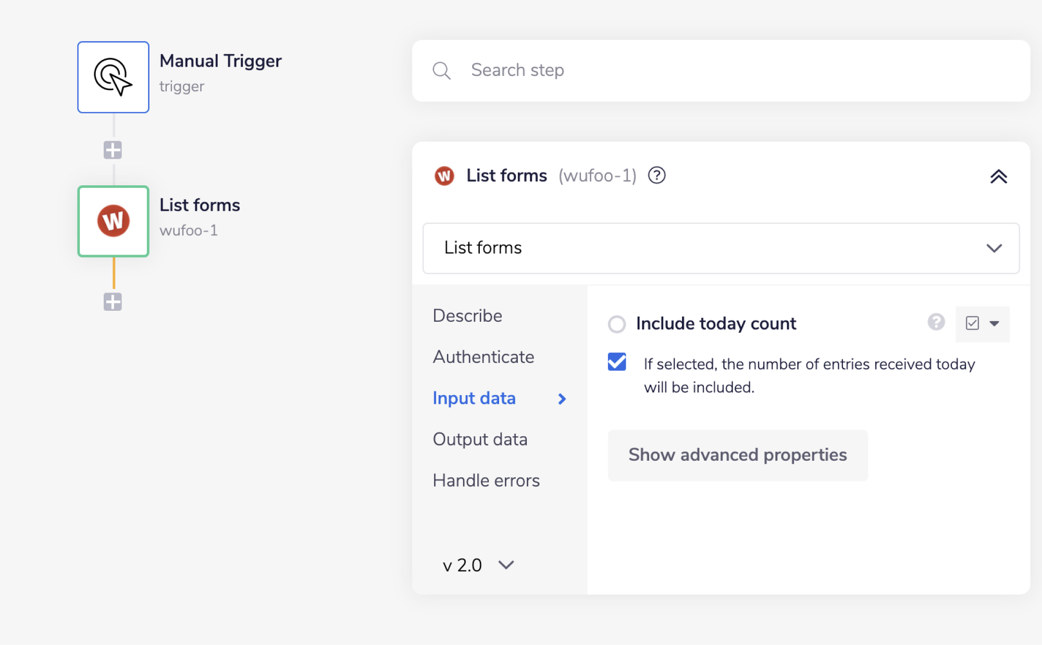Screen dimensions: 1042x645
Task: Select the Manual Trigger step icon
Action: [x=113, y=77]
